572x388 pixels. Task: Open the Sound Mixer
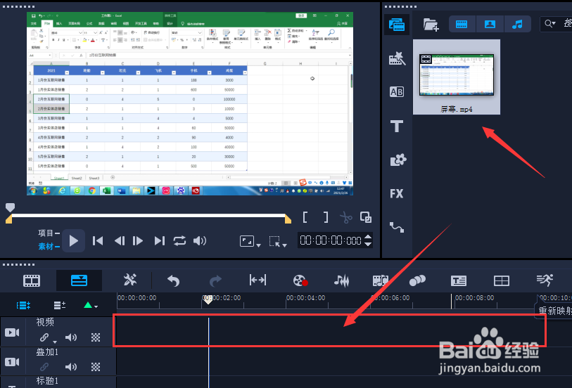click(x=342, y=280)
